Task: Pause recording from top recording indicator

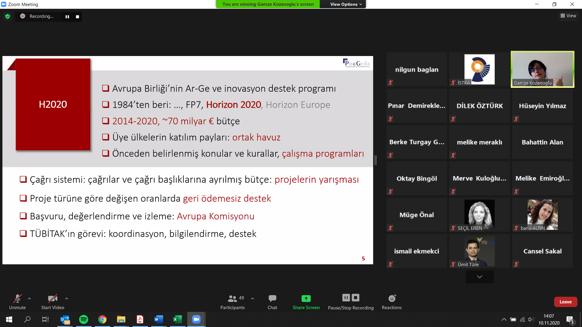Action: (x=67, y=17)
